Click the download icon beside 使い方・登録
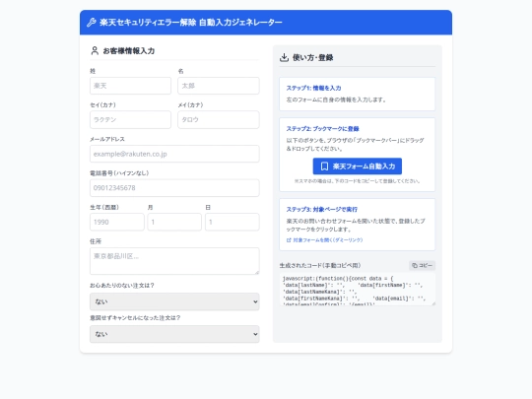The height and width of the screenshot is (399, 532). point(284,57)
